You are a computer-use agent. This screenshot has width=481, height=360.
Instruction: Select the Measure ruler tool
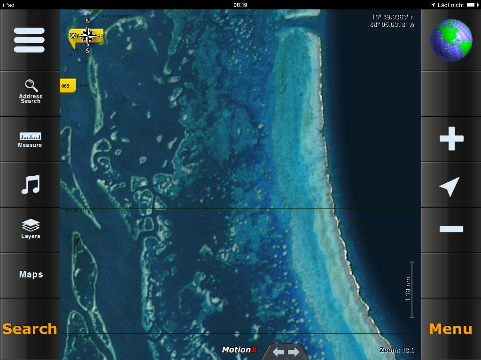click(30, 139)
